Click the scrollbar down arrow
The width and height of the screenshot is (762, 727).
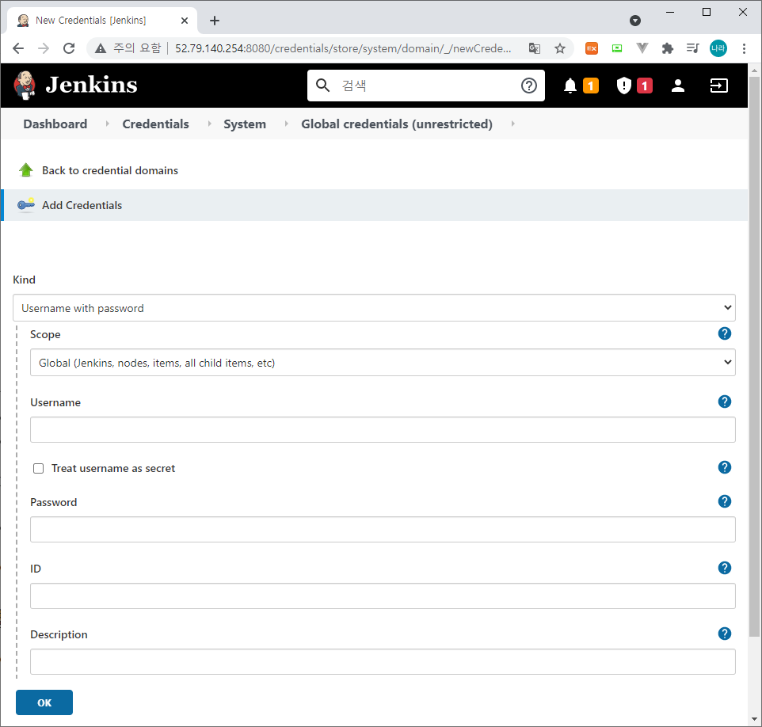(x=754, y=719)
